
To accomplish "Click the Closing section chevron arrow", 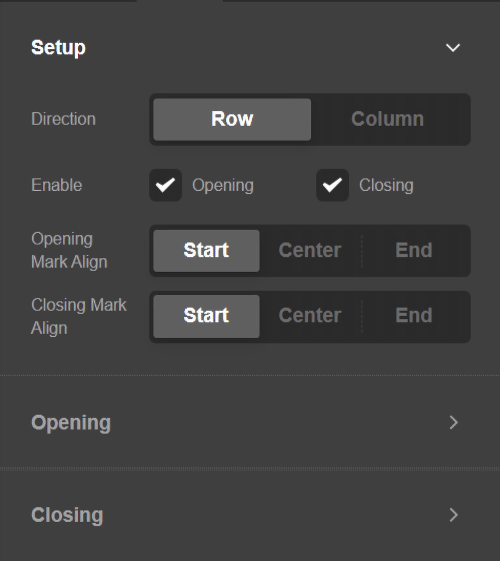I will (x=453, y=516).
